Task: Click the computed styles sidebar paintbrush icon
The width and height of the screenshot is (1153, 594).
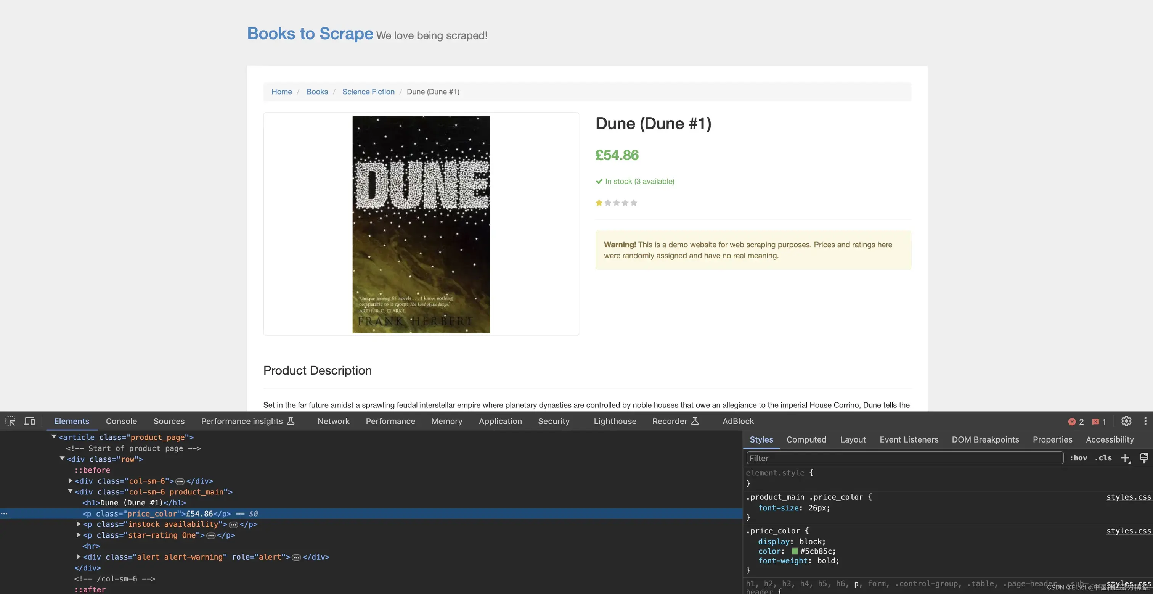Action: [1143, 458]
